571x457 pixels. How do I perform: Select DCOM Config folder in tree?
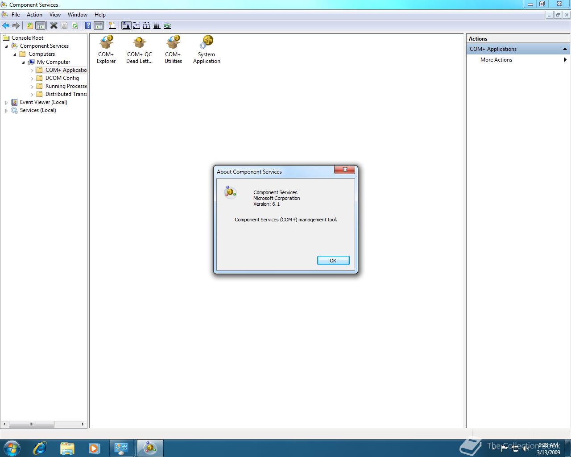click(62, 78)
